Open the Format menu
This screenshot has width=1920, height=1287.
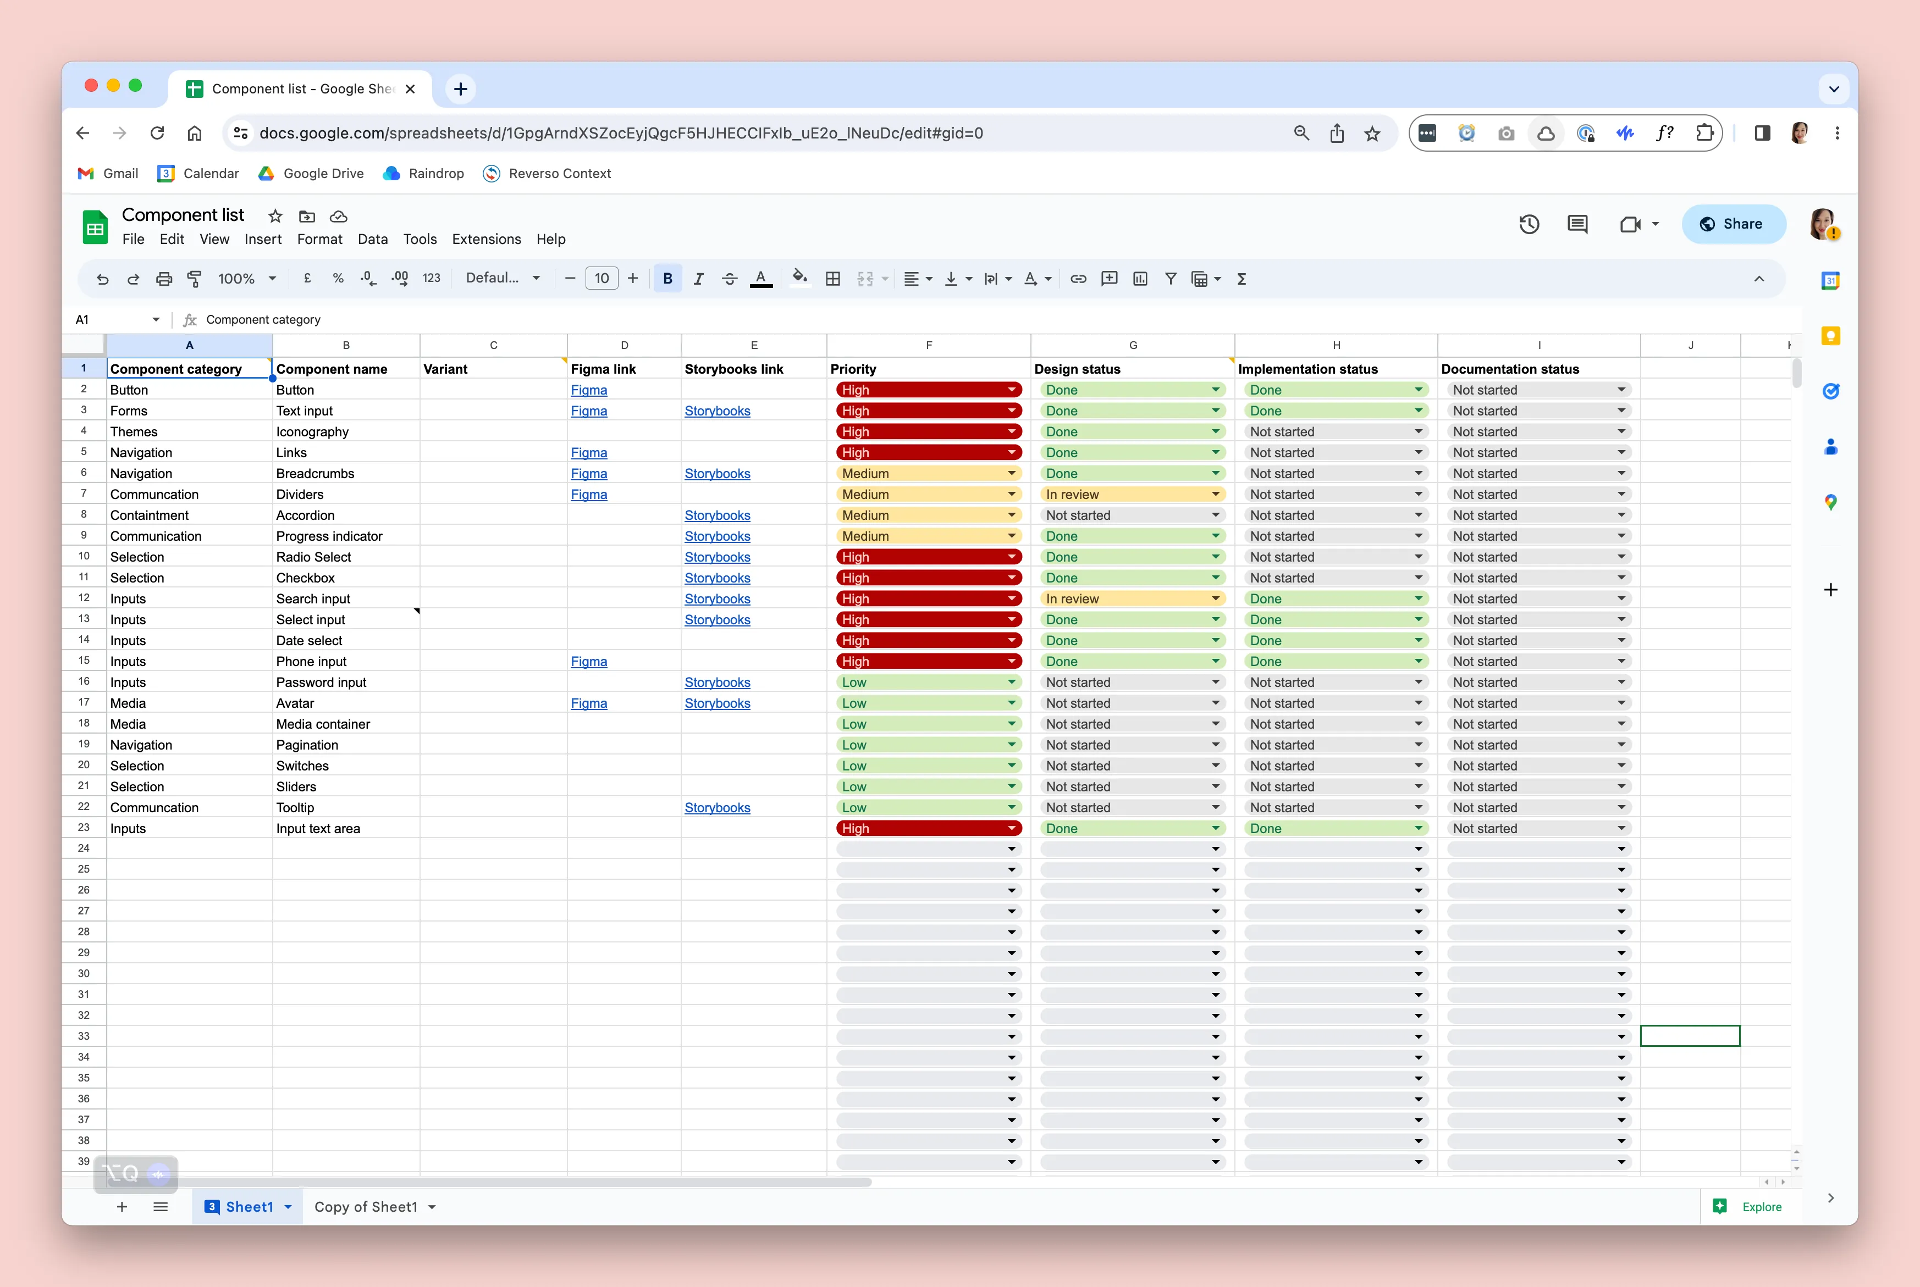319,239
